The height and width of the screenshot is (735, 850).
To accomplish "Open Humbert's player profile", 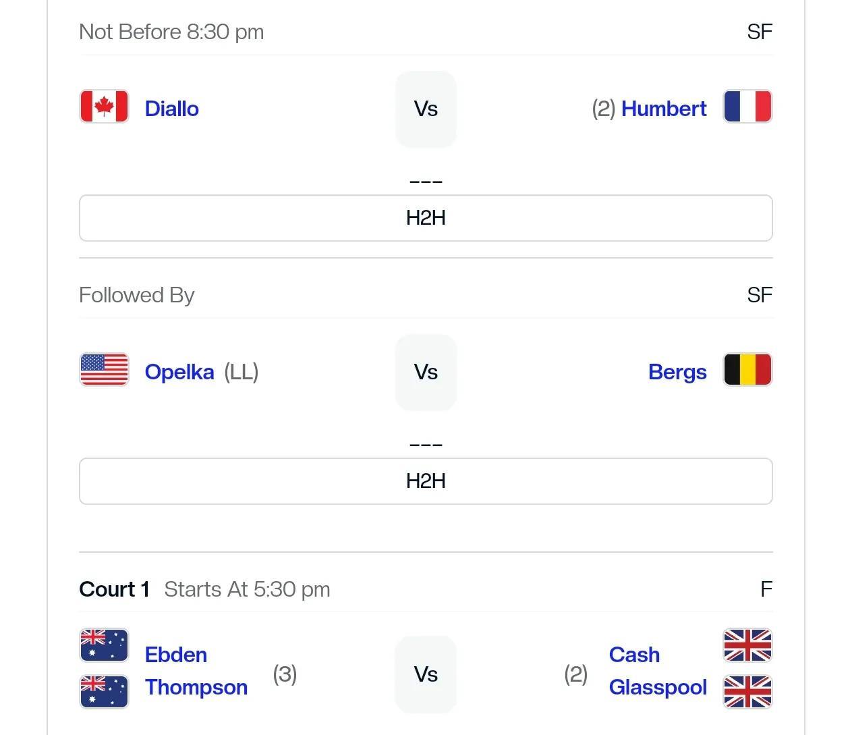I will click(664, 109).
